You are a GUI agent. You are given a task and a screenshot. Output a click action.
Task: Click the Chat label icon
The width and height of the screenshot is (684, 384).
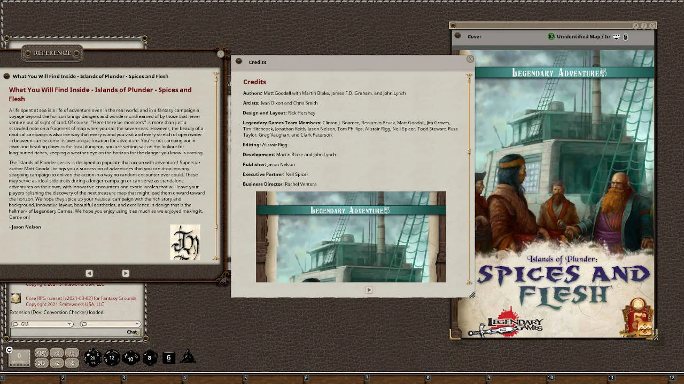point(133,332)
